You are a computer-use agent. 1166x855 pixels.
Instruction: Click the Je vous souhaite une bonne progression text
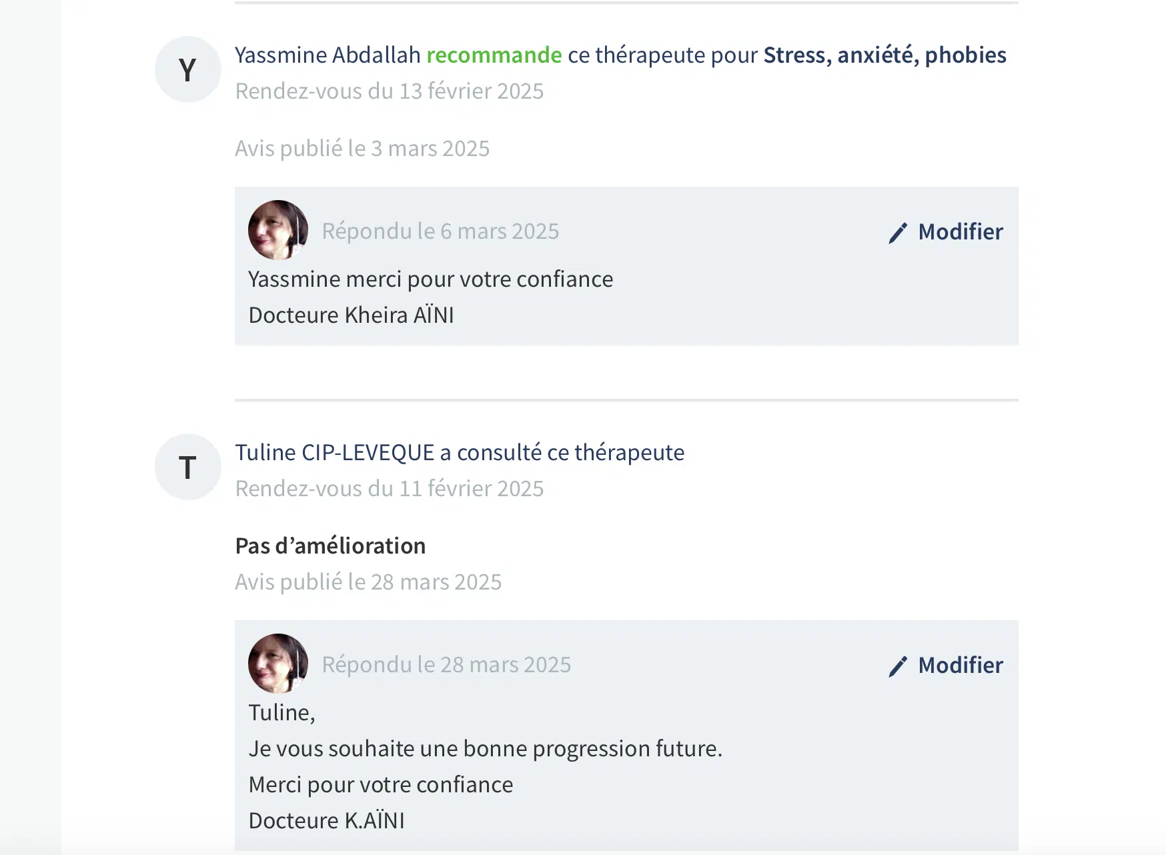coord(485,749)
